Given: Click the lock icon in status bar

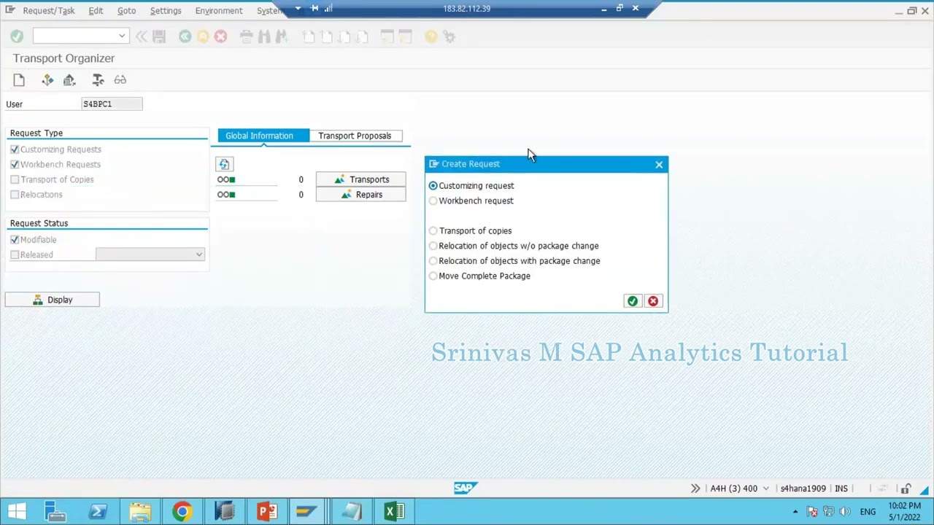Looking at the screenshot, I should 906,489.
